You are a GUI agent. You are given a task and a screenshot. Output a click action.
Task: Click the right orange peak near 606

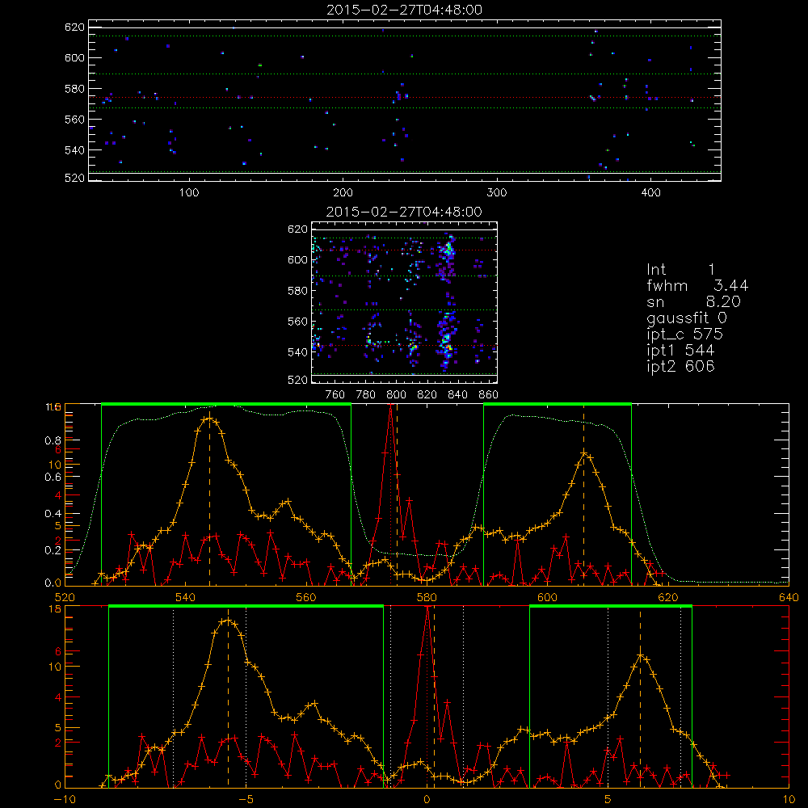click(584, 453)
